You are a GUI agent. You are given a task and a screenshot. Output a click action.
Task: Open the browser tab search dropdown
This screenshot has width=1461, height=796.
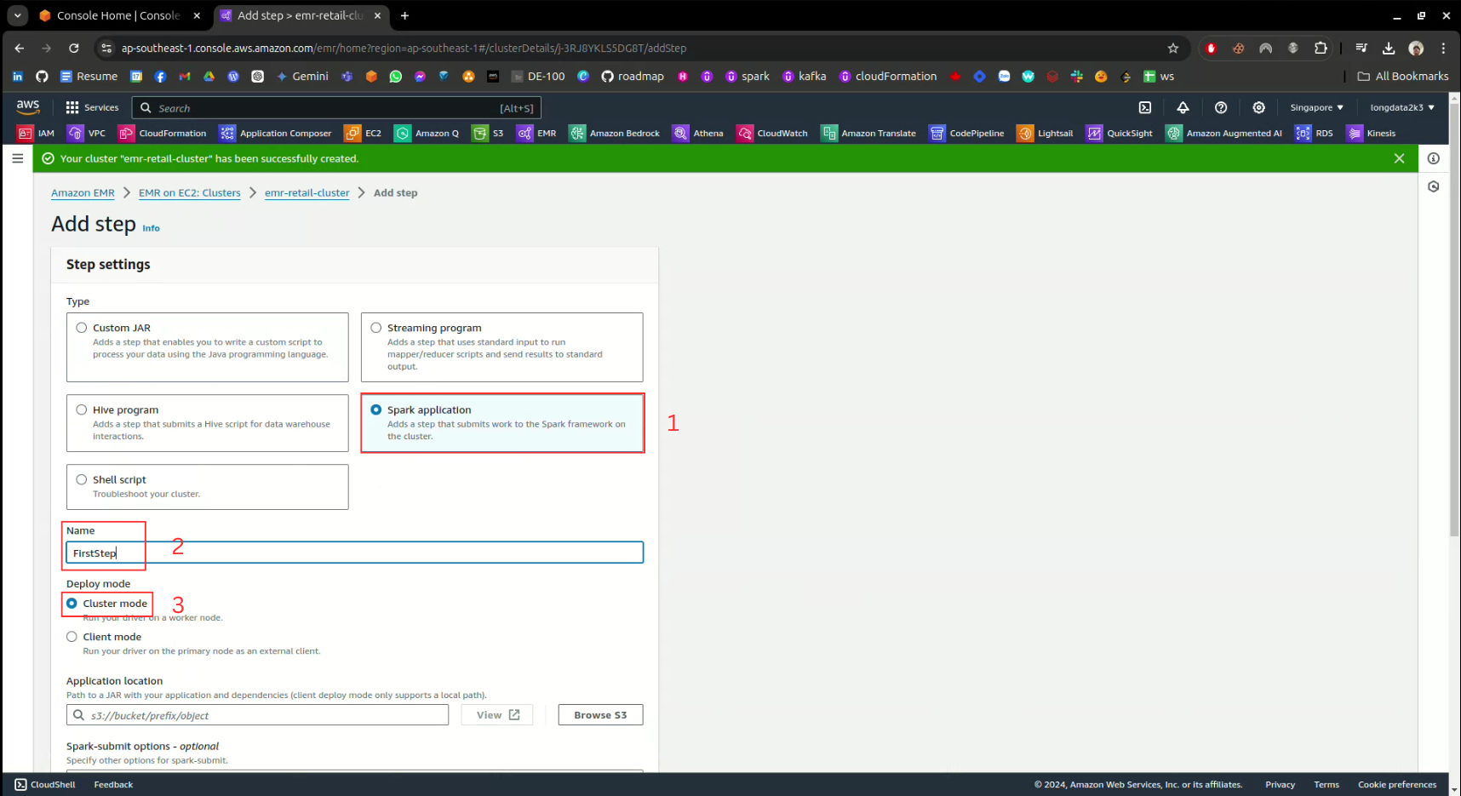pyautogui.click(x=17, y=15)
